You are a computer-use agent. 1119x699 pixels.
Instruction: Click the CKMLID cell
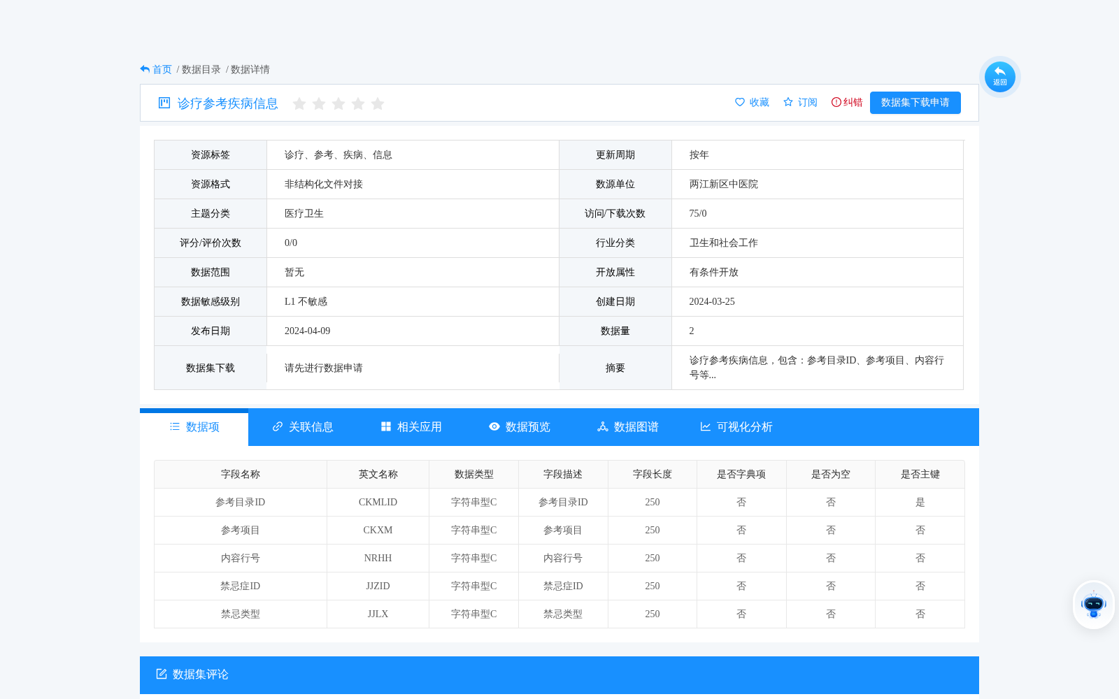[378, 503]
